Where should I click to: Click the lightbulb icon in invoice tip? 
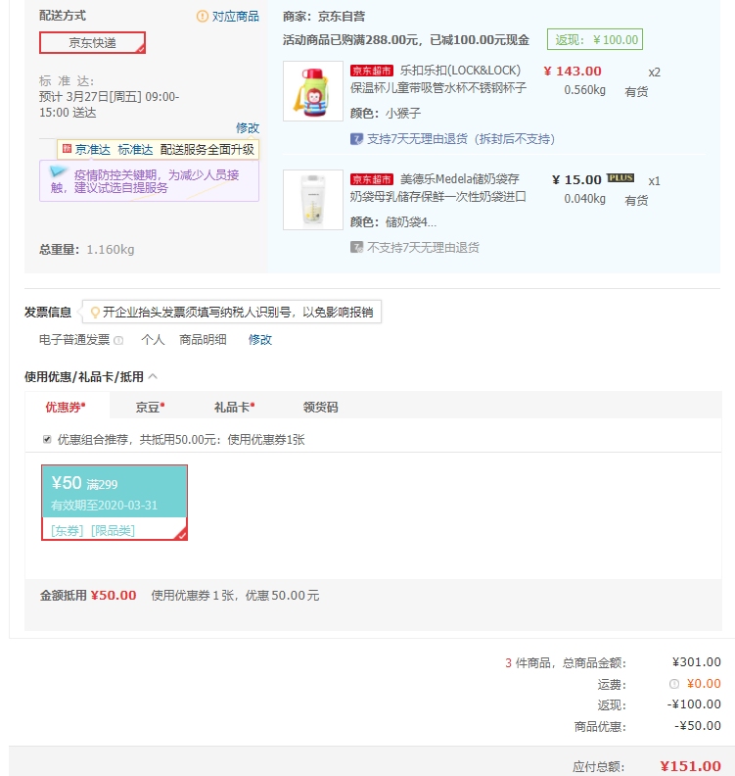[95, 313]
